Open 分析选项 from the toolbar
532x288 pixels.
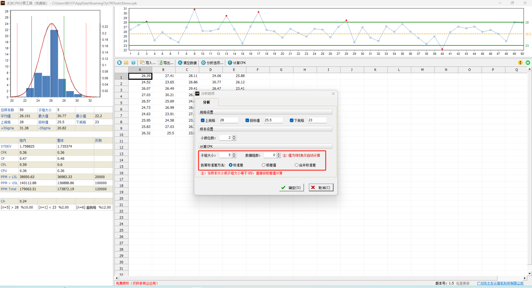[x=212, y=62]
